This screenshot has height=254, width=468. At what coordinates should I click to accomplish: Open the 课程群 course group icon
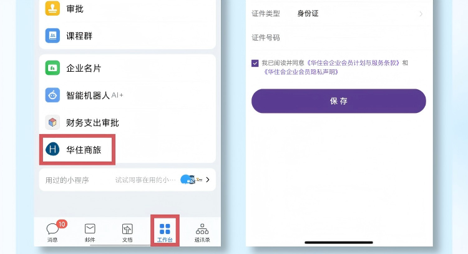53,36
